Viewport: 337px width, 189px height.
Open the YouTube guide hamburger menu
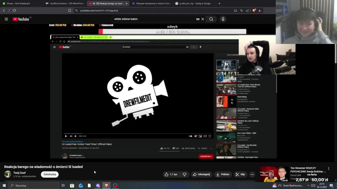[6, 19]
